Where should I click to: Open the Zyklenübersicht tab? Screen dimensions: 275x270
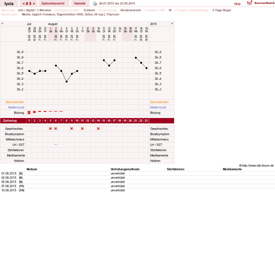click(53, 3)
